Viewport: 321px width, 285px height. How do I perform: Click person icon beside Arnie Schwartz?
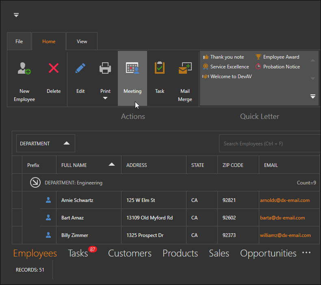point(48,200)
